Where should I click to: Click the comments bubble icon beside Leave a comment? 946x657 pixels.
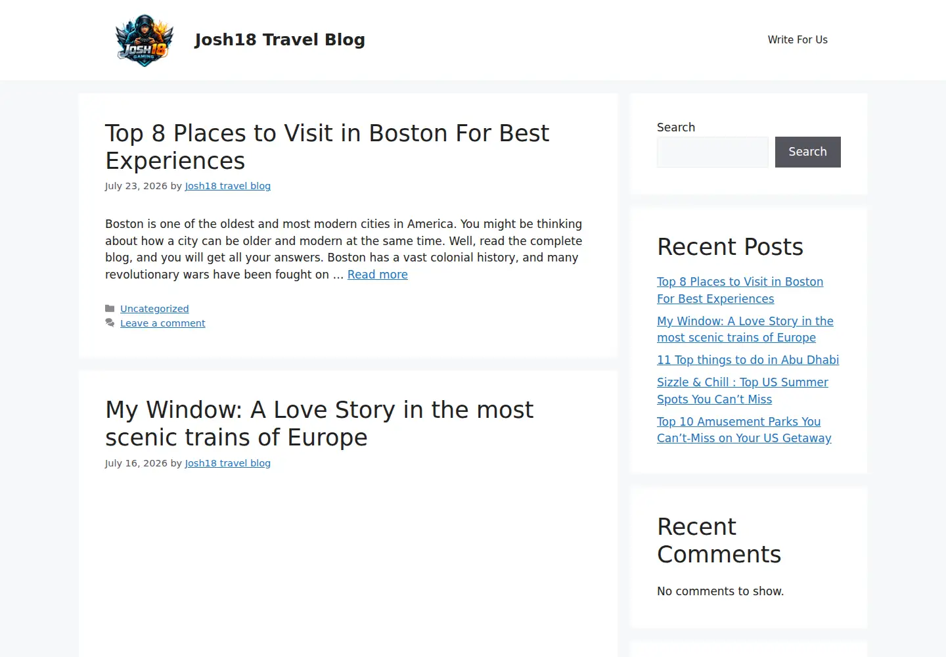tap(110, 323)
